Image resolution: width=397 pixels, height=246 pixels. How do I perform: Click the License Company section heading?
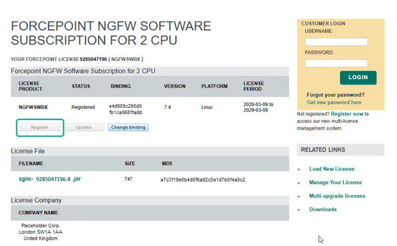point(36,200)
